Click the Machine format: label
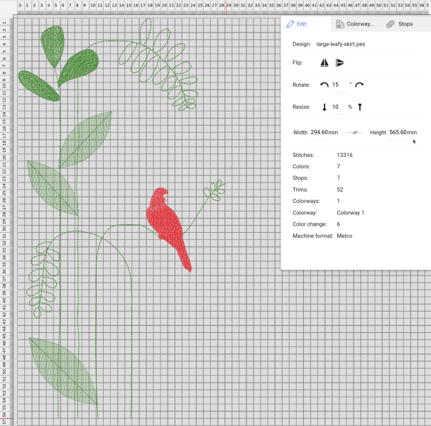 [x=313, y=236]
